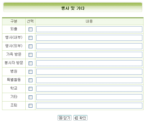Select the 행사(외부) checkbox
145x122 pixels.
pos(30,46)
